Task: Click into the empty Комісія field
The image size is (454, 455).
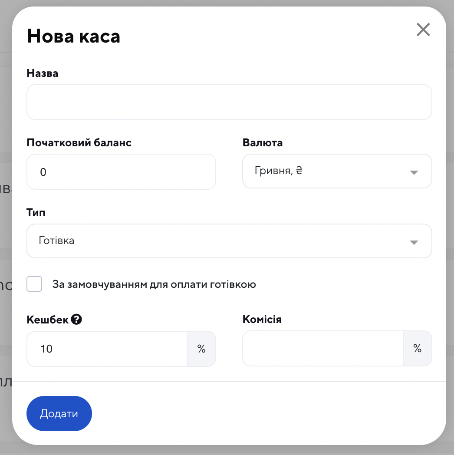Action: point(322,349)
